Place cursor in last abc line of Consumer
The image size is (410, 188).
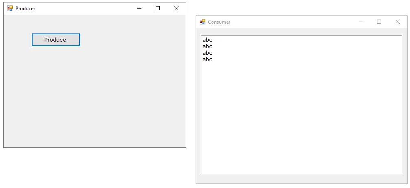click(207, 60)
